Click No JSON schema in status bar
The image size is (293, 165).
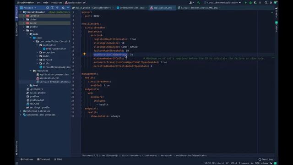pyautogui.click(x=259, y=163)
